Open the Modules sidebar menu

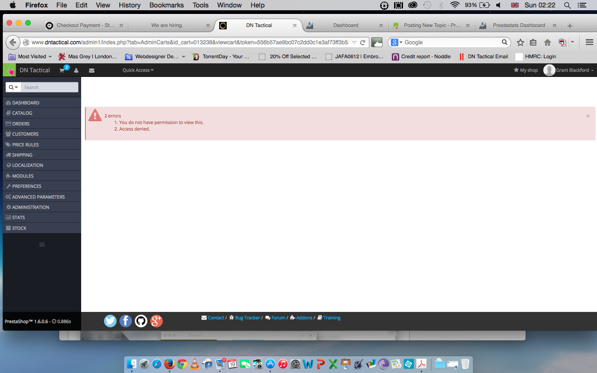[42, 176]
